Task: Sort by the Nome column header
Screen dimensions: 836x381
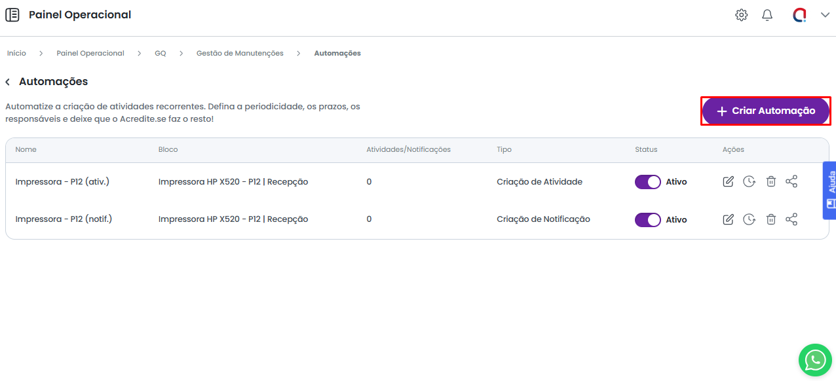Action: tap(26, 150)
